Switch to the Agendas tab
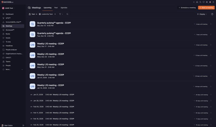Image resolution: width=216 pixels, height=127 pixels. click(x=64, y=8)
